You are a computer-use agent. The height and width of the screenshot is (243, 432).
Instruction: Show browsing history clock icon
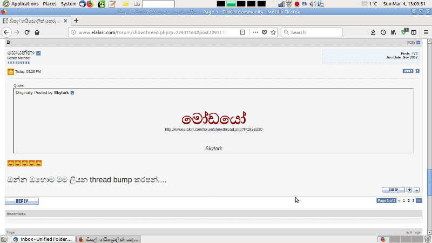(383, 32)
